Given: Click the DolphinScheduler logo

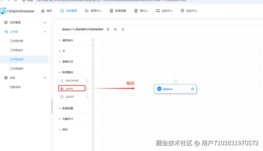Looking at the screenshot, I should pos(17,11).
